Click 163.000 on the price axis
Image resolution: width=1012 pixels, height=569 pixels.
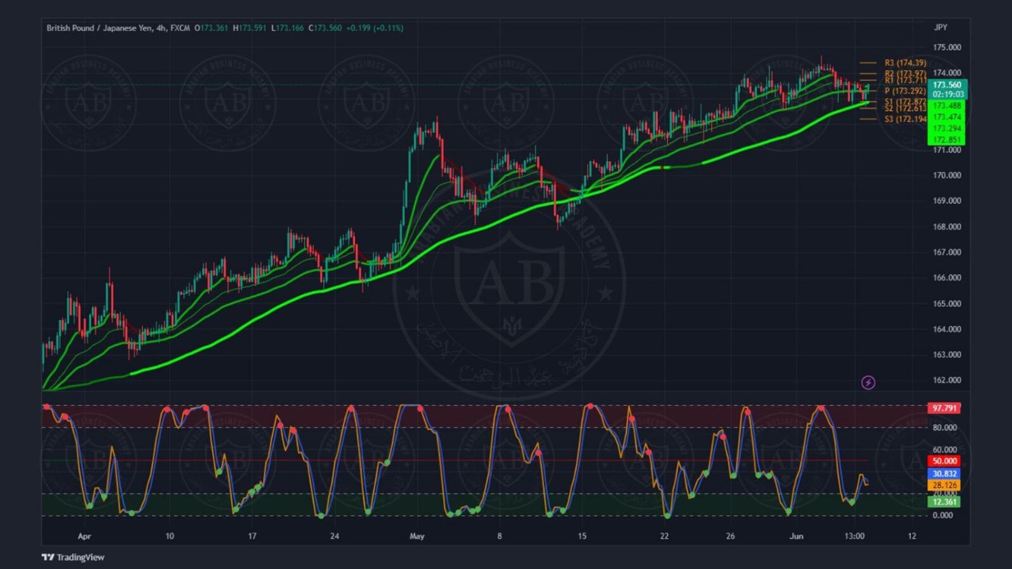(x=947, y=355)
